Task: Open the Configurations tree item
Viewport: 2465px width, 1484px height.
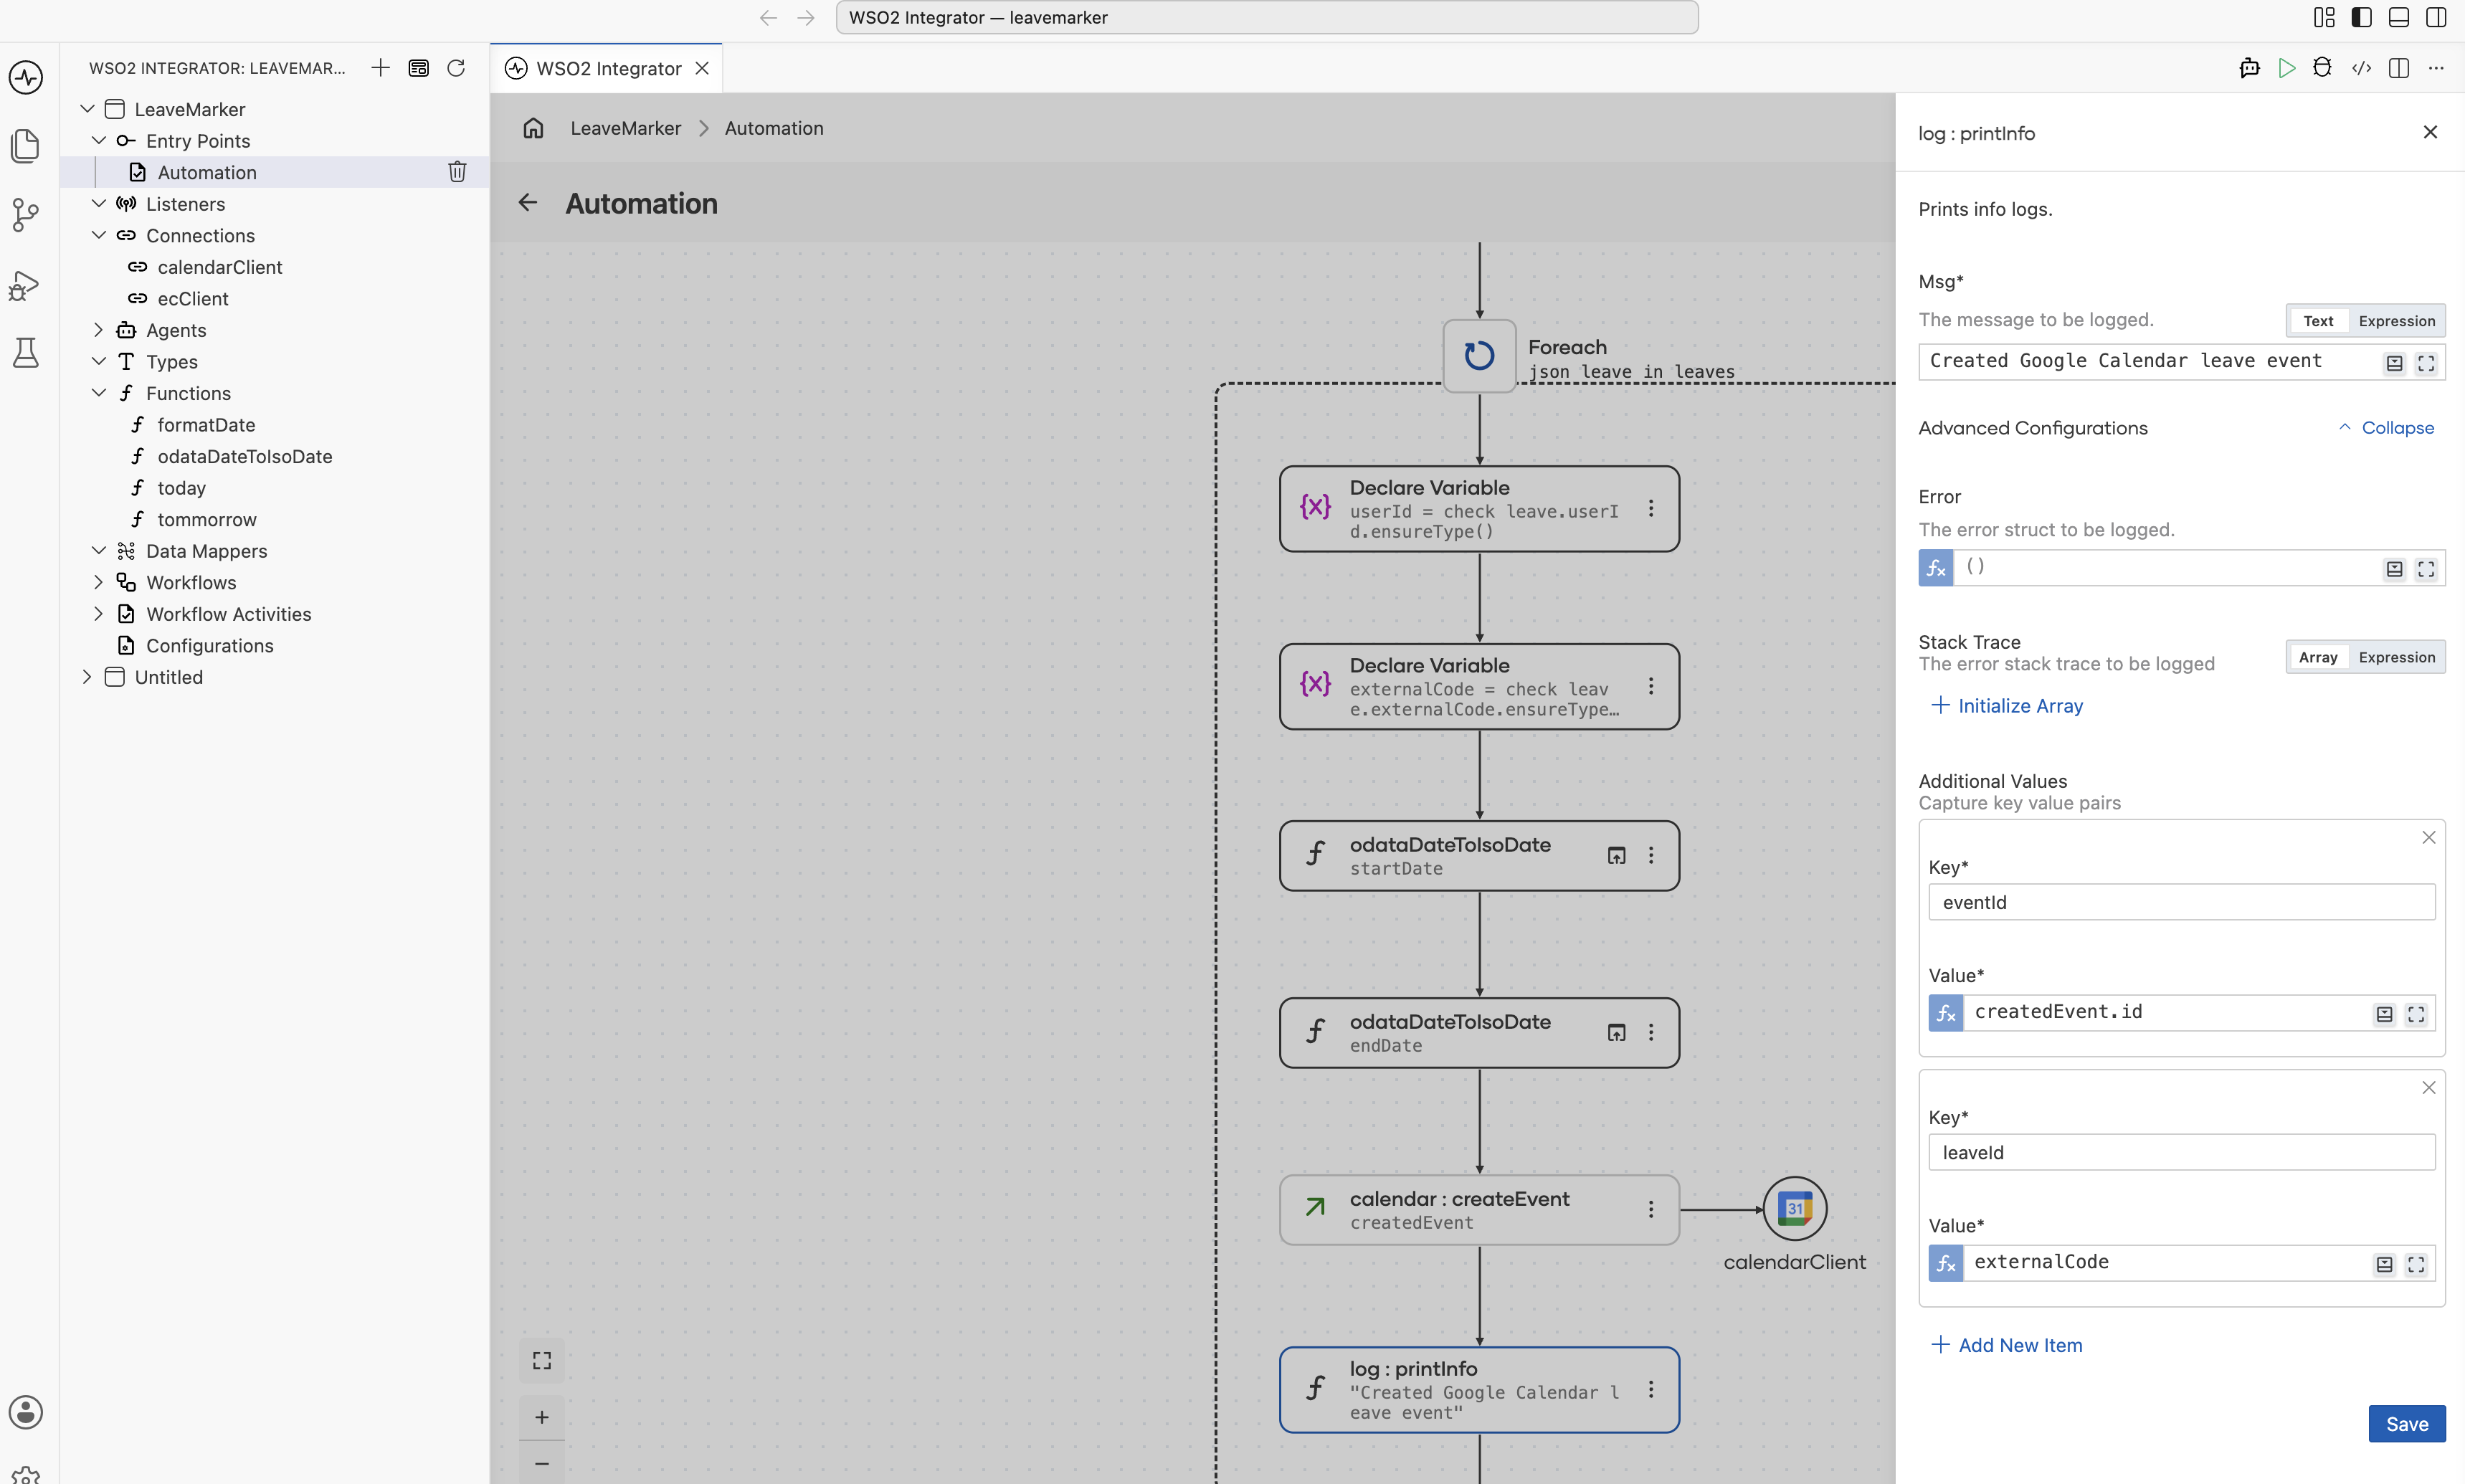Action: [x=209, y=645]
